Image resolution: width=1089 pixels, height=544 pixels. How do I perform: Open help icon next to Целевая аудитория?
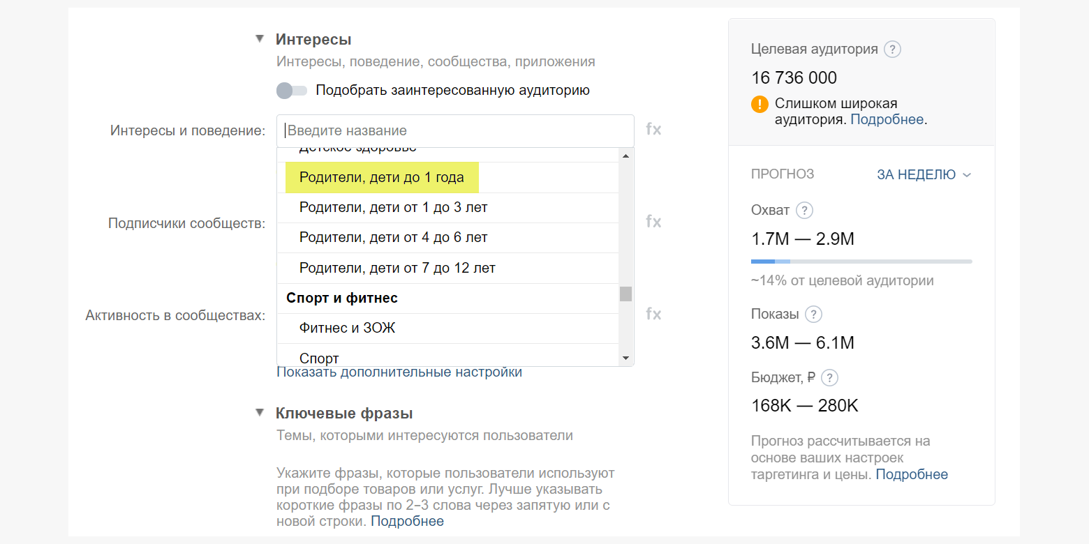[x=892, y=50]
